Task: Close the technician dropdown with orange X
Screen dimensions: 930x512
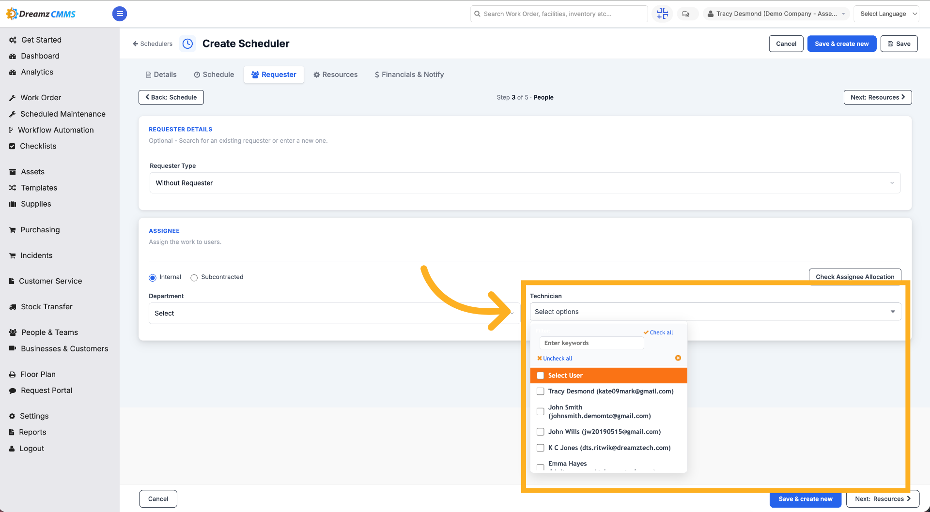Action: 678,358
